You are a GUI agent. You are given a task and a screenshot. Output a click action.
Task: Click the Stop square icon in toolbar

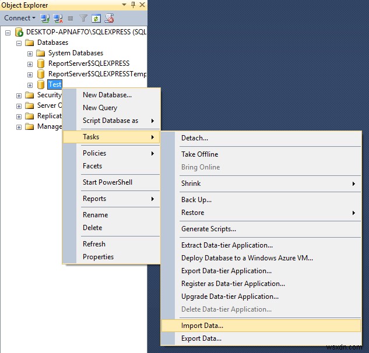[71, 18]
